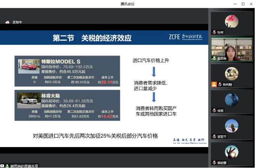This screenshot has width=255, height=168.
Task: Click the cloud recording indicator icon
Action: pyautogui.click(x=7, y=22)
